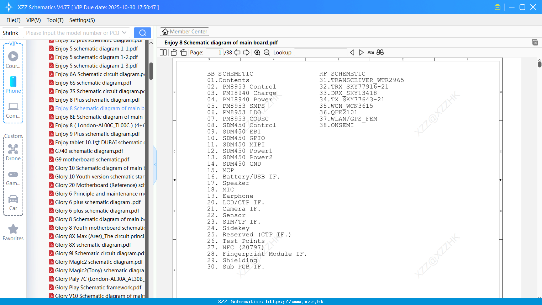Open Favorites star

point(13,232)
